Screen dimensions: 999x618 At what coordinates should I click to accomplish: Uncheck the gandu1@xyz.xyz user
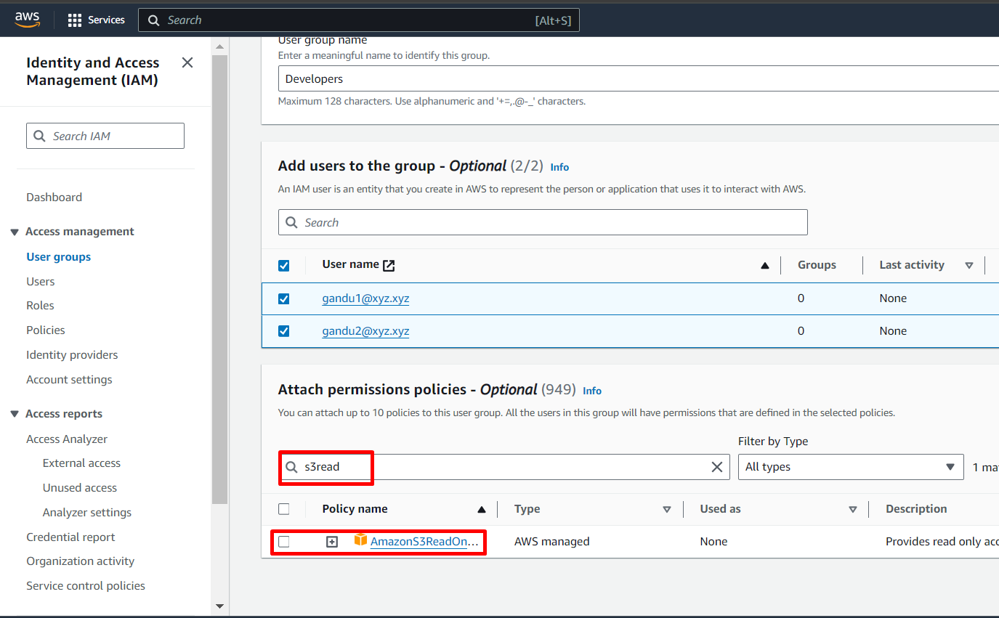tap(284, 298)
